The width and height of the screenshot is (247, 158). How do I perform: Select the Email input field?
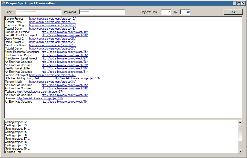tap(38, 12)
